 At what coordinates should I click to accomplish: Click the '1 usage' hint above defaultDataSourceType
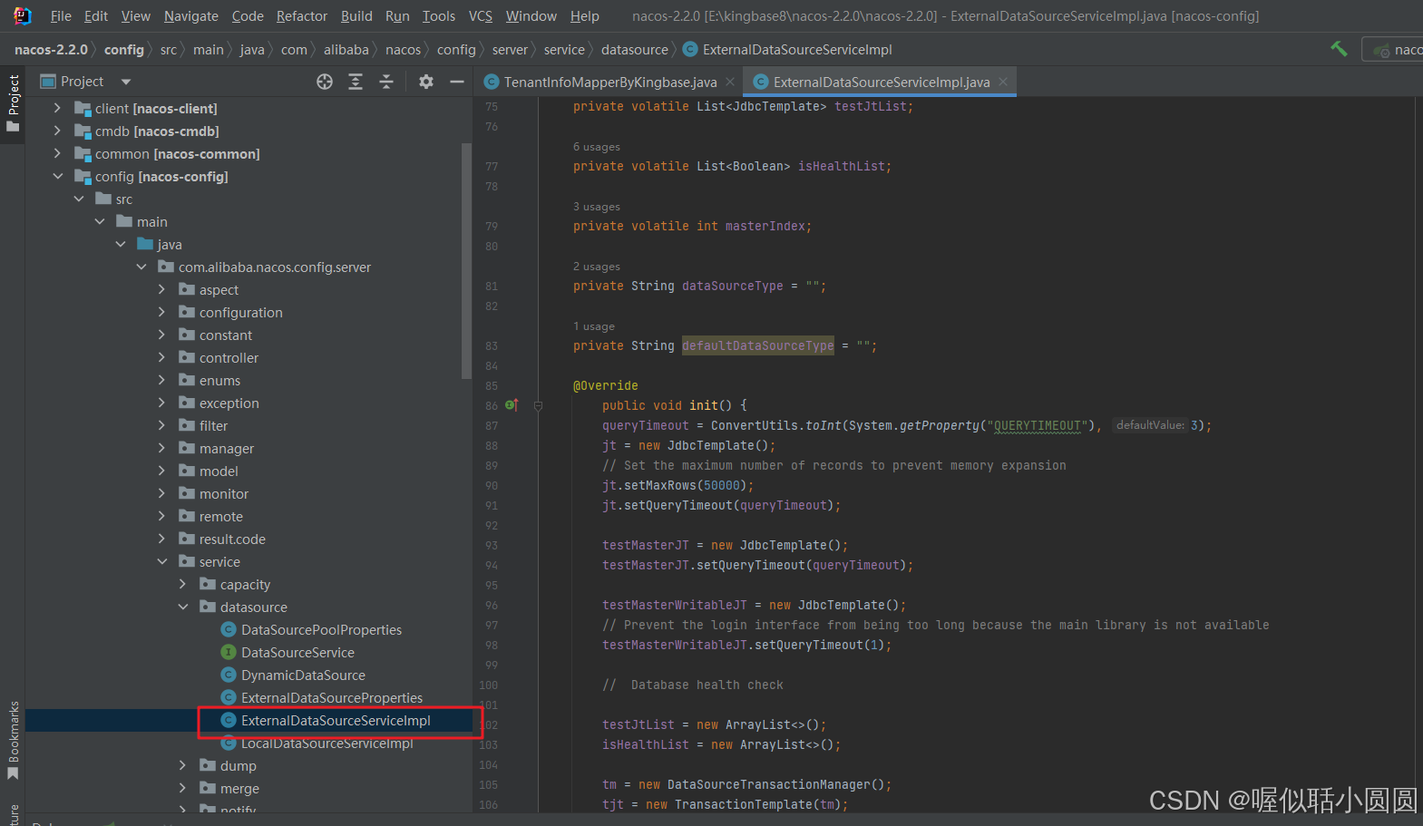(x=594, y=326)
